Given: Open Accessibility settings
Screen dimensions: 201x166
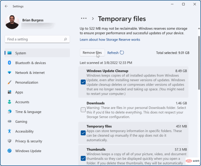Looking at the screenshot, I should pos(37,131).
